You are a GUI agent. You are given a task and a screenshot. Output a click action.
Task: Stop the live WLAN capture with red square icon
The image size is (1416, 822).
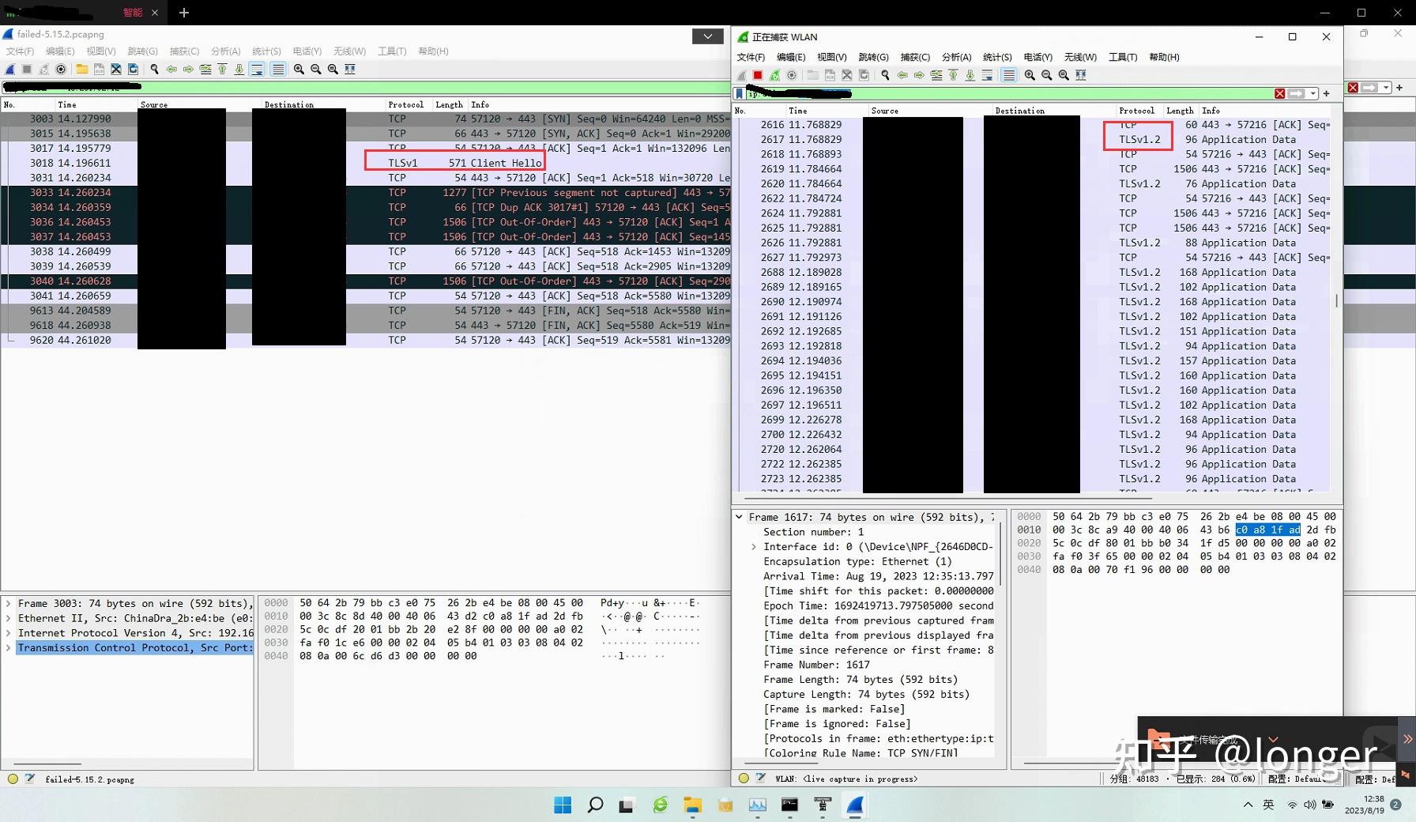tap(758, 75)
